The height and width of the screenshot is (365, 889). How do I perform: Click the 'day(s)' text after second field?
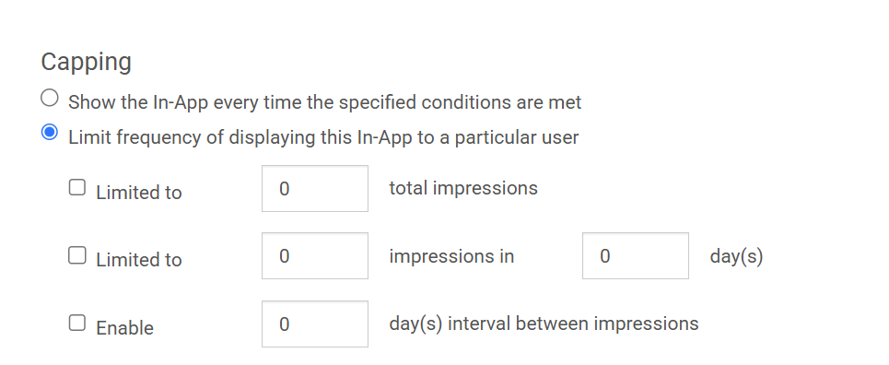pos(736,256)
